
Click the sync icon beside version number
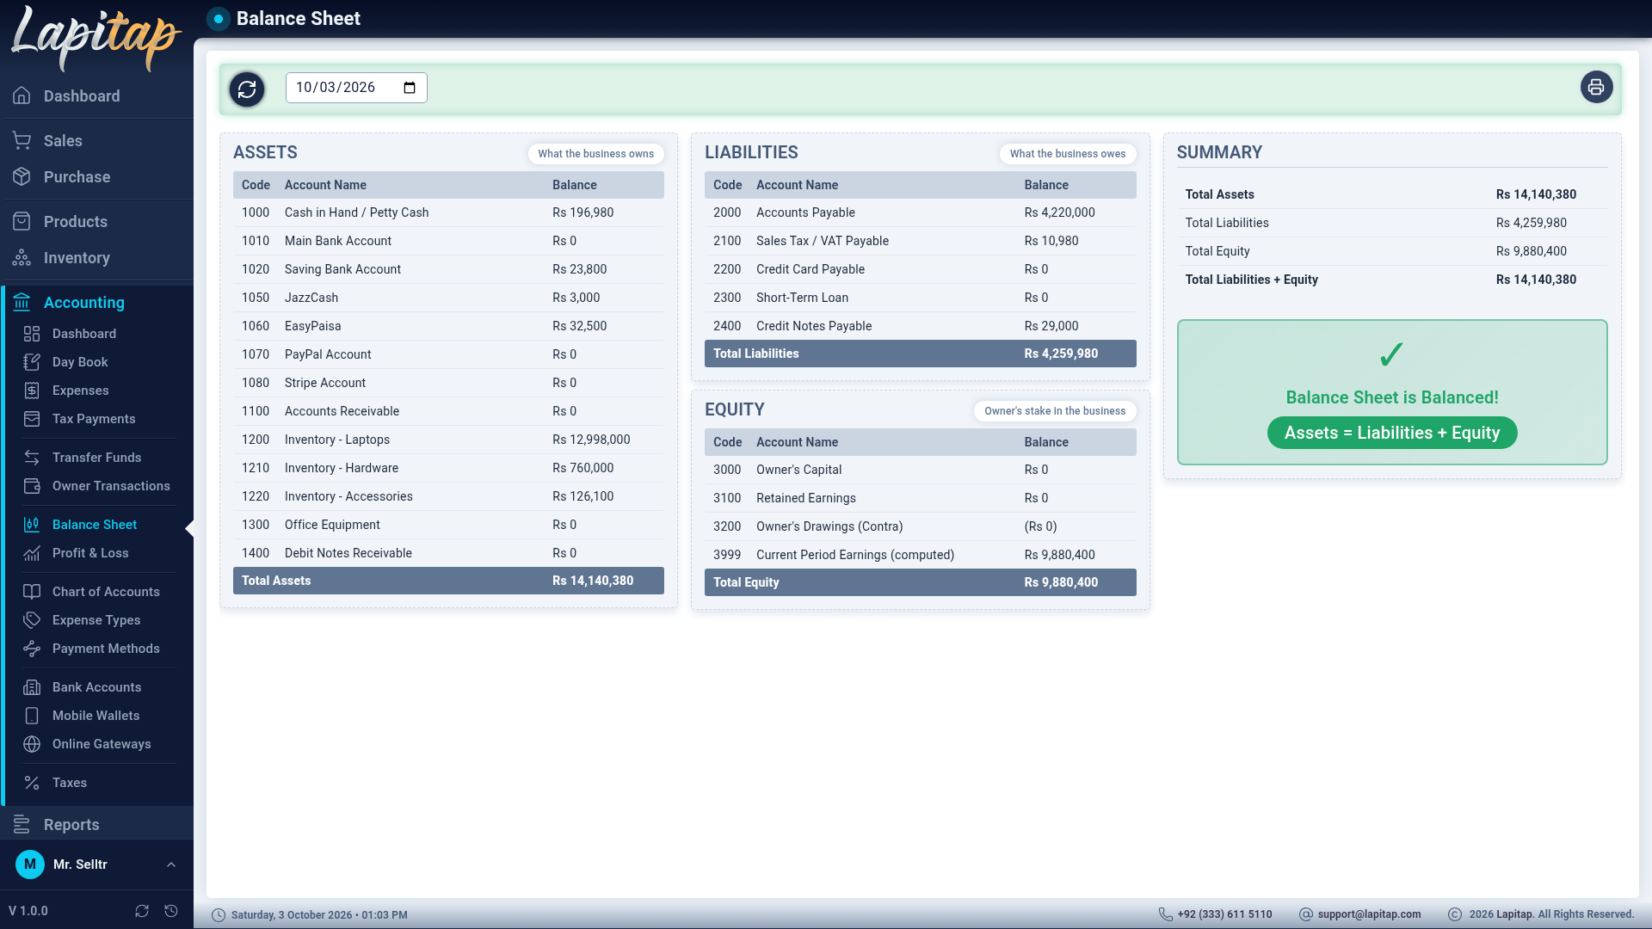tap(142, 911)
